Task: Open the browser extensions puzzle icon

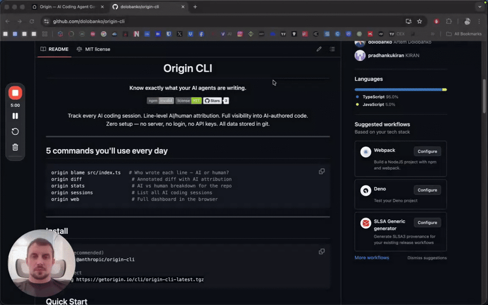Action: coord(448,21)
